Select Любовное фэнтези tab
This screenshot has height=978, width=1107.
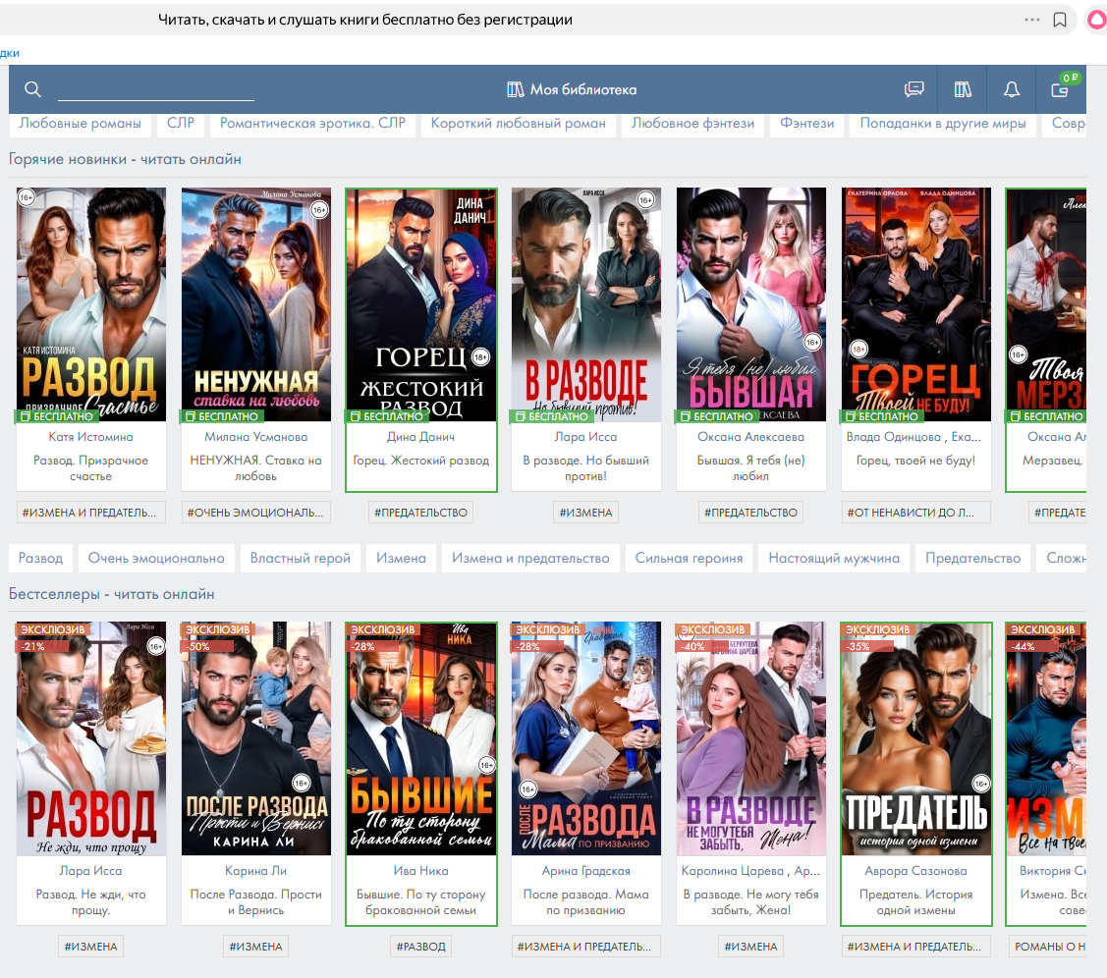692,124
